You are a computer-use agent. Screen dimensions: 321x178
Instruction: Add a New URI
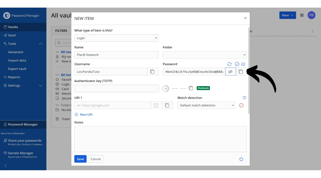84,114
